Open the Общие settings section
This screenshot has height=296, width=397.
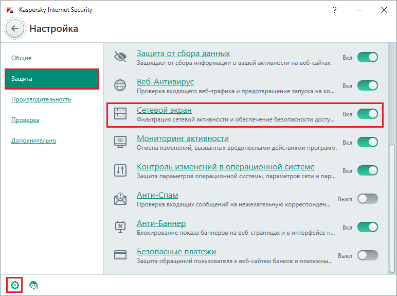coord(22,58)
